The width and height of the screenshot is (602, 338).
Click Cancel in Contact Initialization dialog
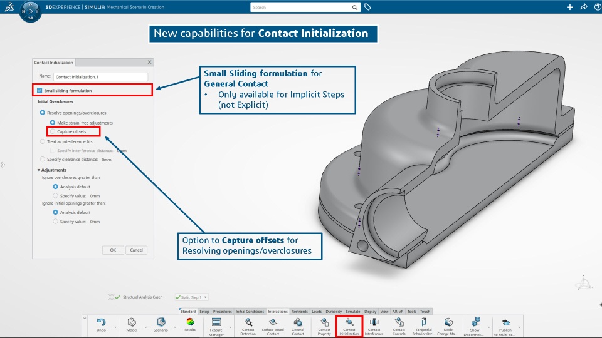(136, 250)
